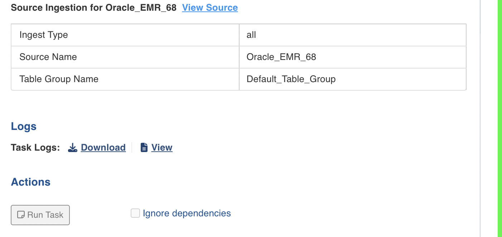The image size is (502, 237).
Task: Enable the Ignore dependencies checkbox
Action: (x=135, y=213)
